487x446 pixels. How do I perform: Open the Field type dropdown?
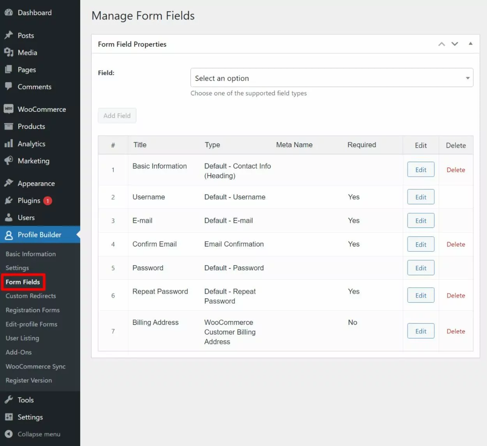[x=332, y=78]
